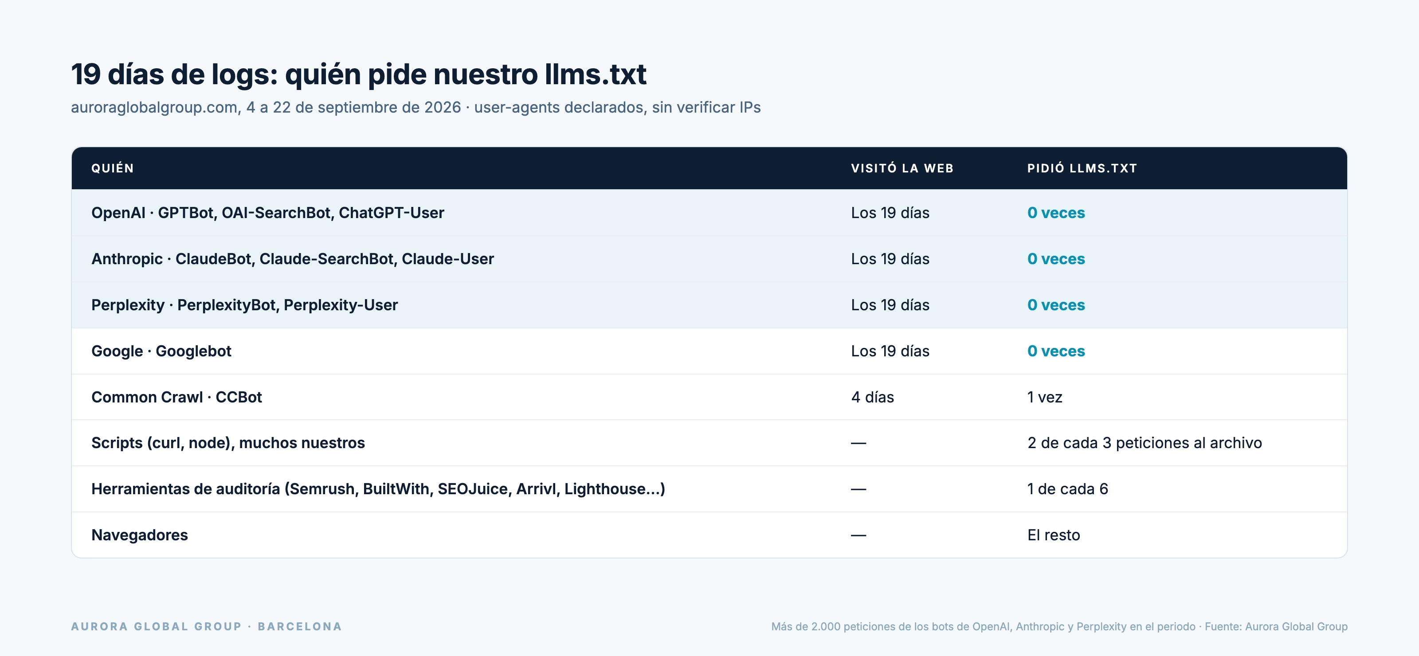The width and height of the screenshot is (1419, 656).
Task: Select "Scripts (curl, node), muchos nuestros" cell
Action: coord(228,443)
